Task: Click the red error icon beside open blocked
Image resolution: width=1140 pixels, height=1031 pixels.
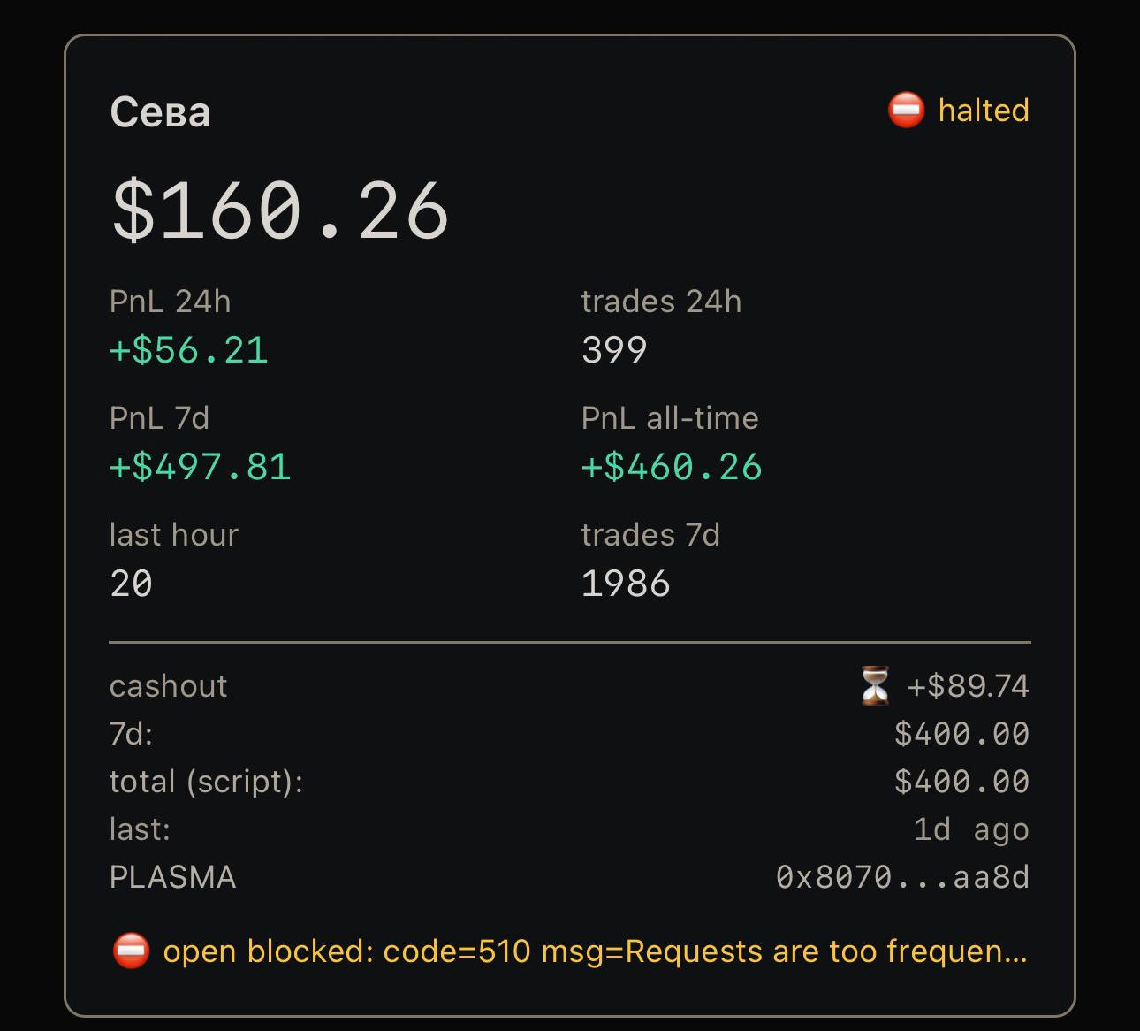Action: (131, 951)
